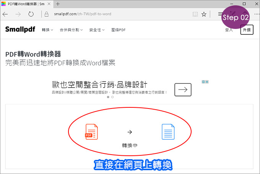Click the orange PDF file icon
Screen dimensions: 260x174
click(x=91, y=132)
